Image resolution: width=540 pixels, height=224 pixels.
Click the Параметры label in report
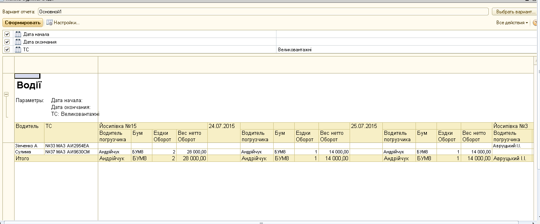pos(30,100)
